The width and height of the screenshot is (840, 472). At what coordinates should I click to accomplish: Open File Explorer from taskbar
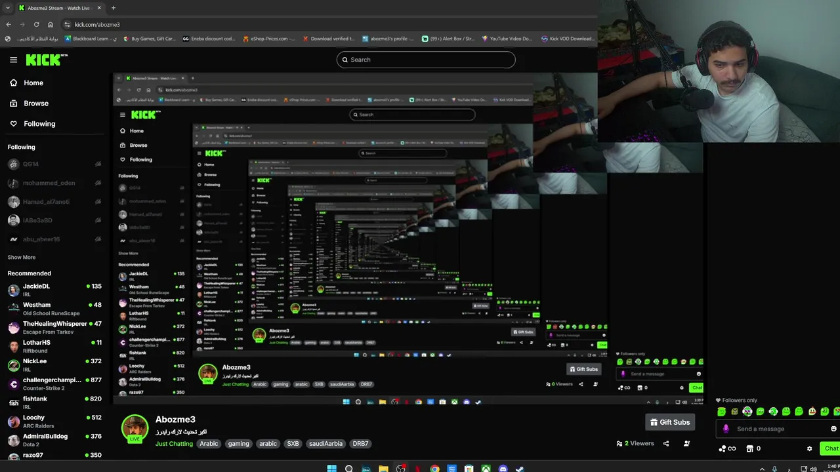pos(383,469)
